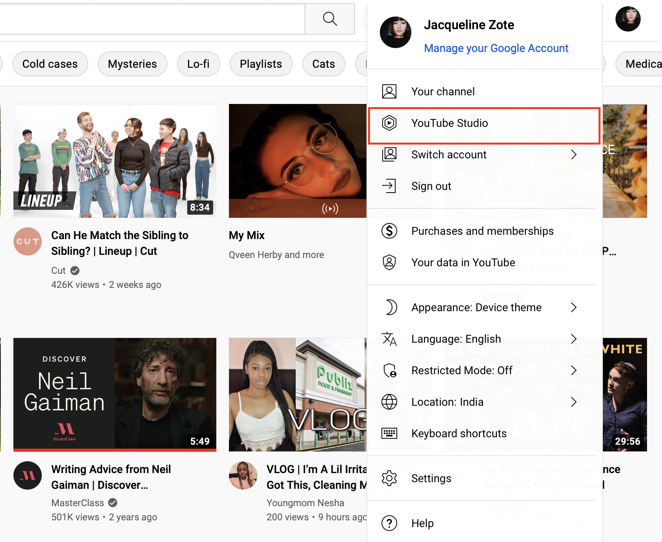Click the Sign out arrow icon

pyautogui.click(x=389, y=186)
